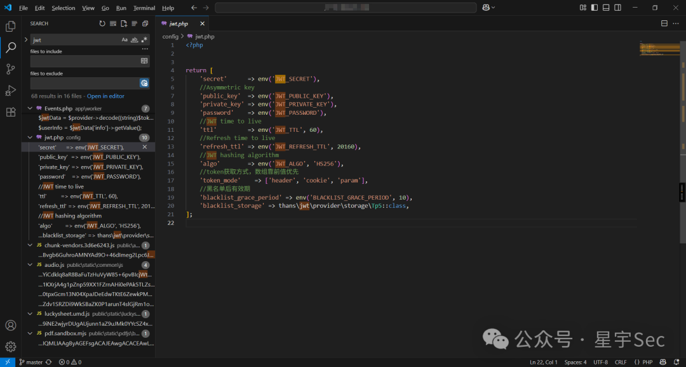The width and height of the screenshot is (686, 367).
Task: Change Spaces: 4 indentation setting
Action: [575, 362]
